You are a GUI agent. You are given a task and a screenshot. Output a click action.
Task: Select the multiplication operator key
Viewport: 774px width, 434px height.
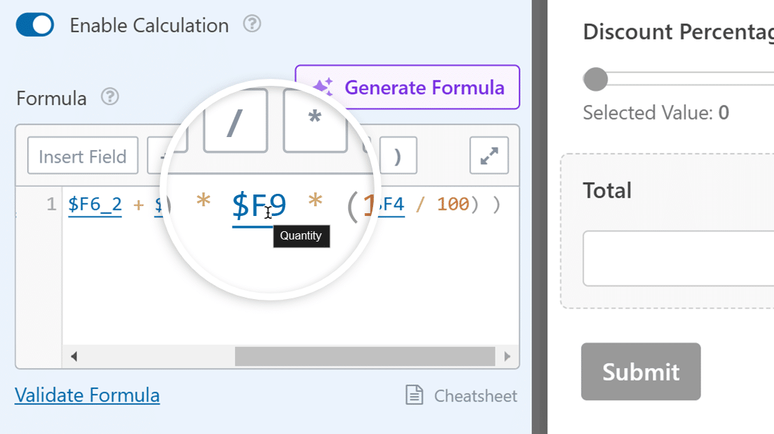315,120
